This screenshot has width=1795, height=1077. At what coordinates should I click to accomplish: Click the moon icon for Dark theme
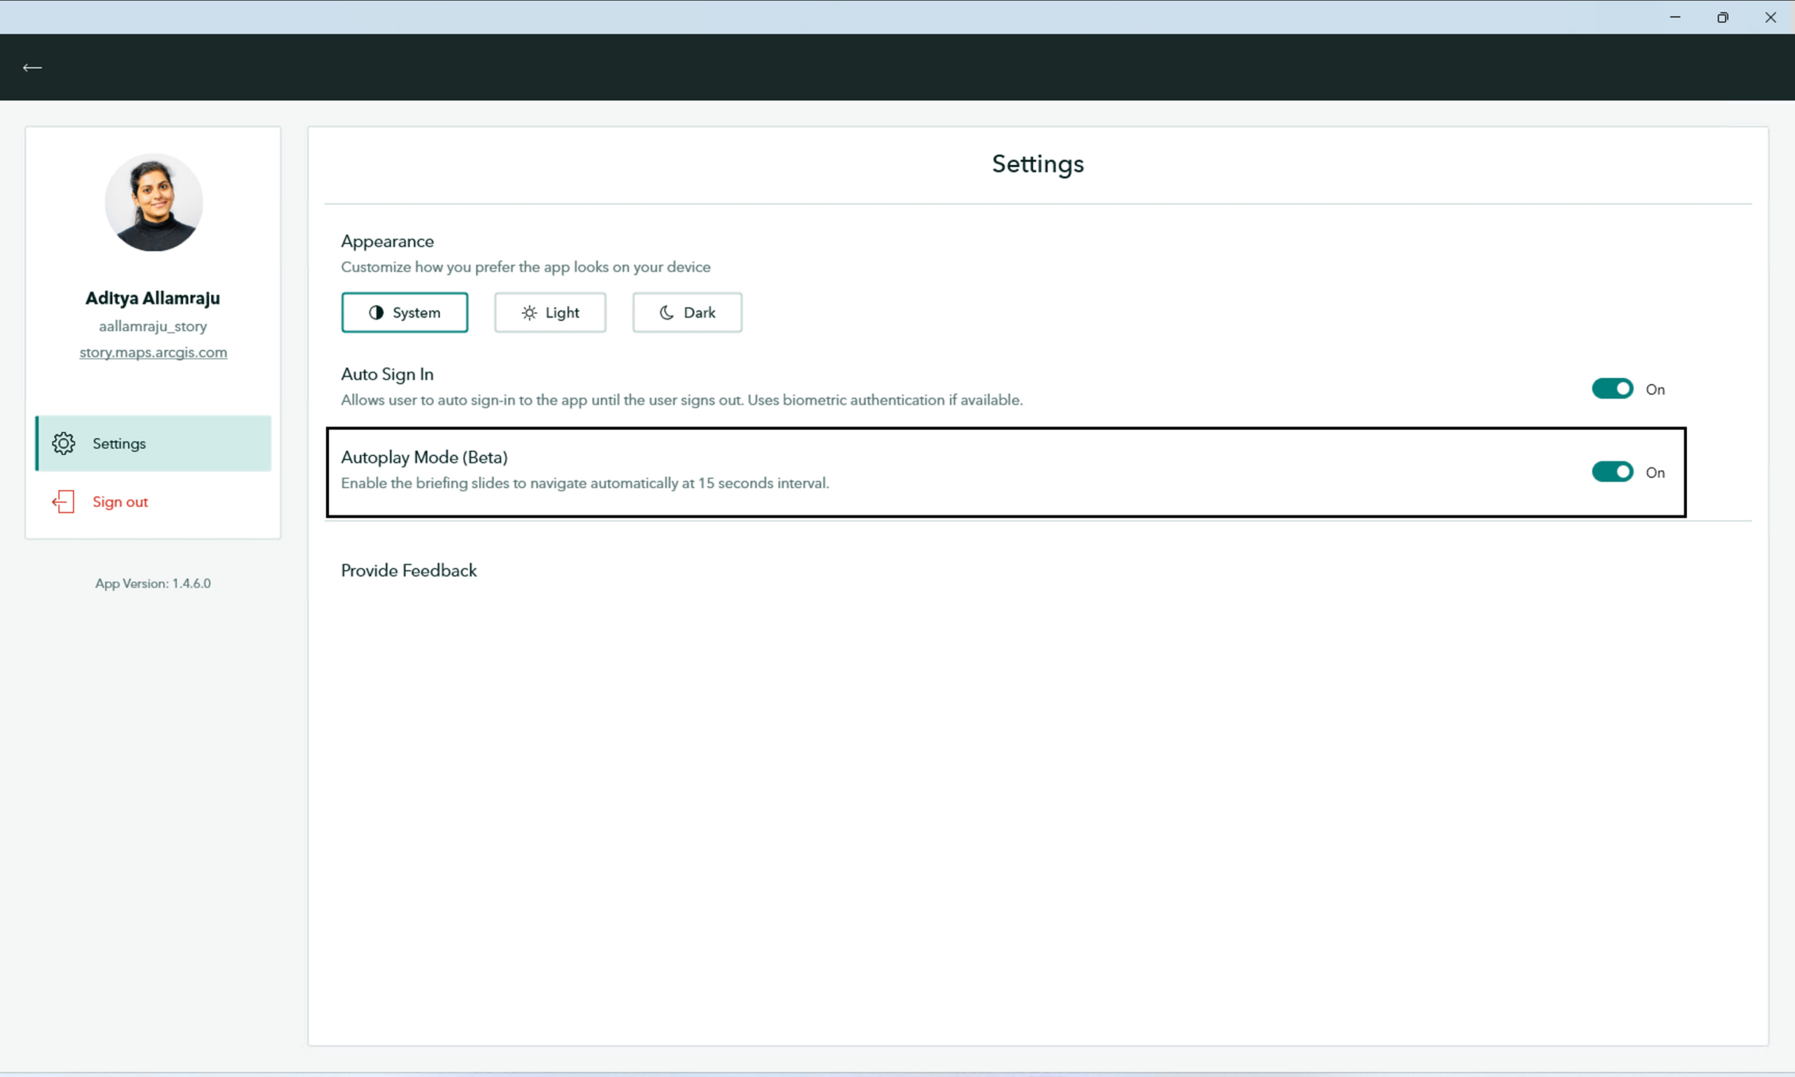[666, 313]
